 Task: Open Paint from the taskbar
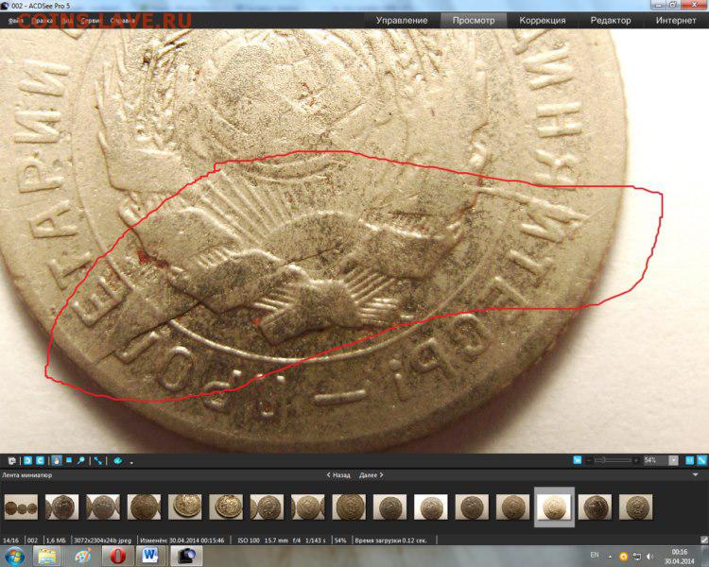(83, 557)
